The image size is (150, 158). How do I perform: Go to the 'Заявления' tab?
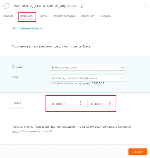[x=88, y=16]
